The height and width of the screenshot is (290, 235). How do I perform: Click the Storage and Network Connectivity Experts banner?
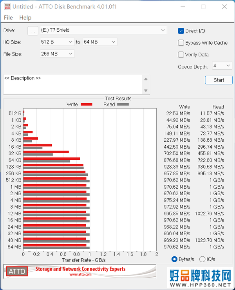tap(81, 269)
